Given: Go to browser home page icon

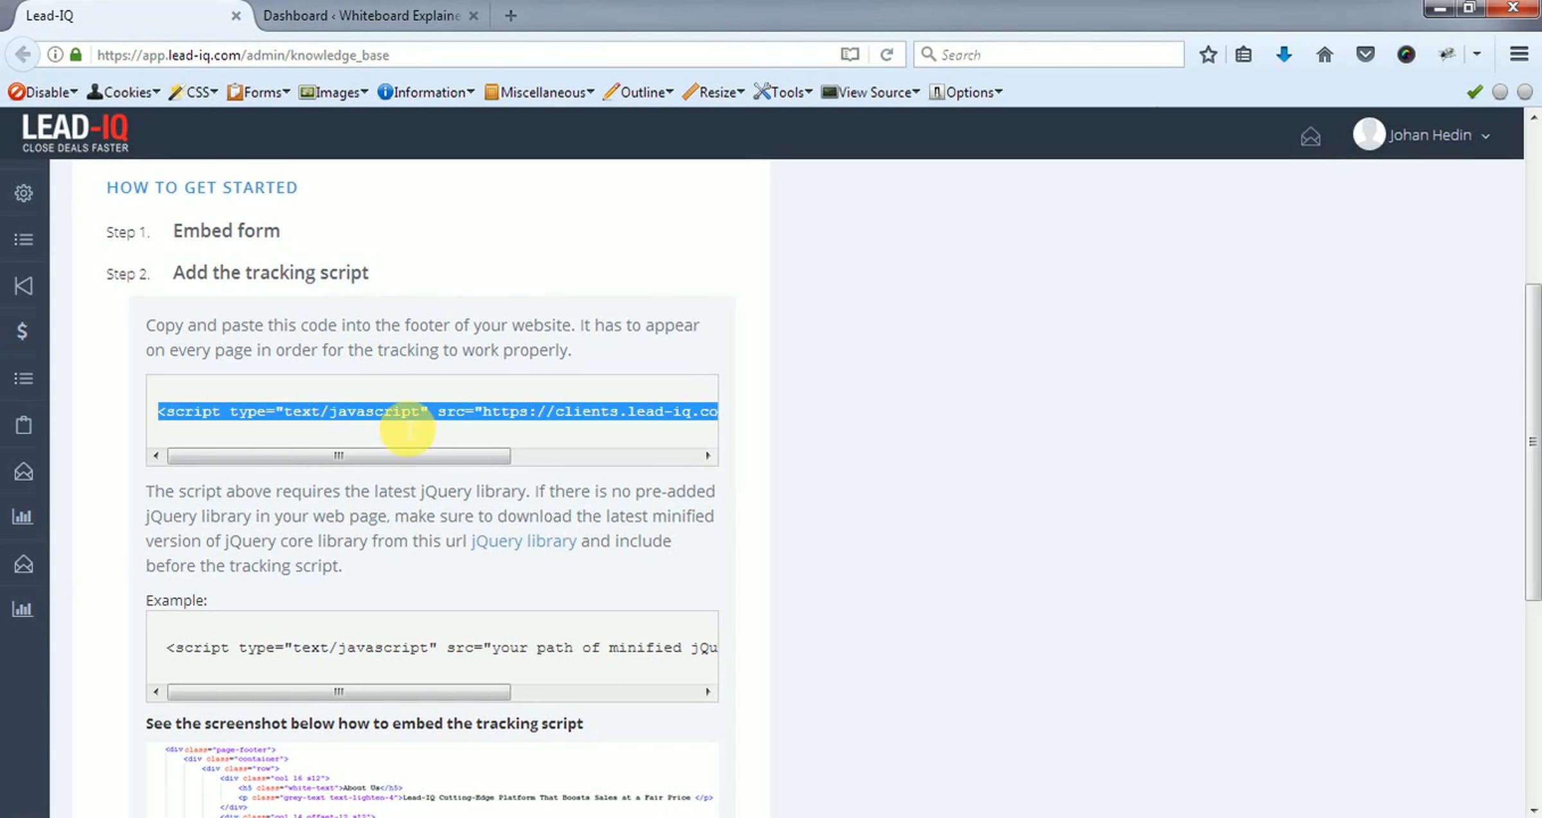Looking at the screenshot, I should tap(1324, 55).
